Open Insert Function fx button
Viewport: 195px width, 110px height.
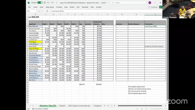click(x=47, y=11)
